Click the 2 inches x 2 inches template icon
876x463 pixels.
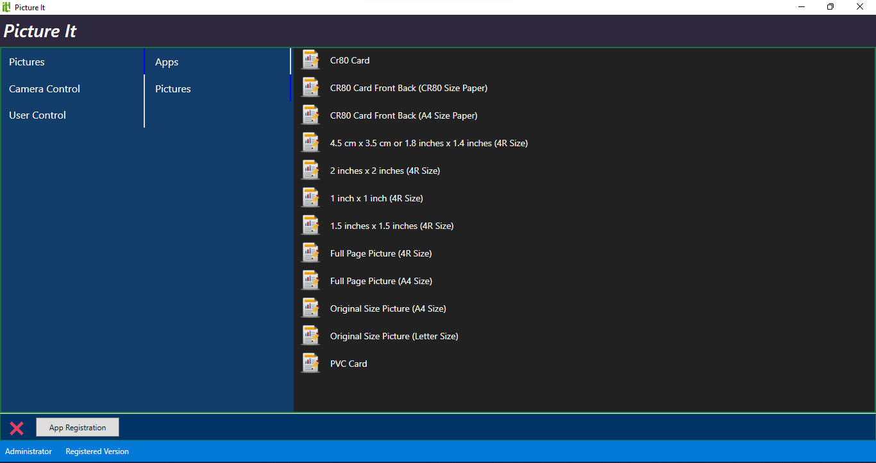click(x=310, y=170)
